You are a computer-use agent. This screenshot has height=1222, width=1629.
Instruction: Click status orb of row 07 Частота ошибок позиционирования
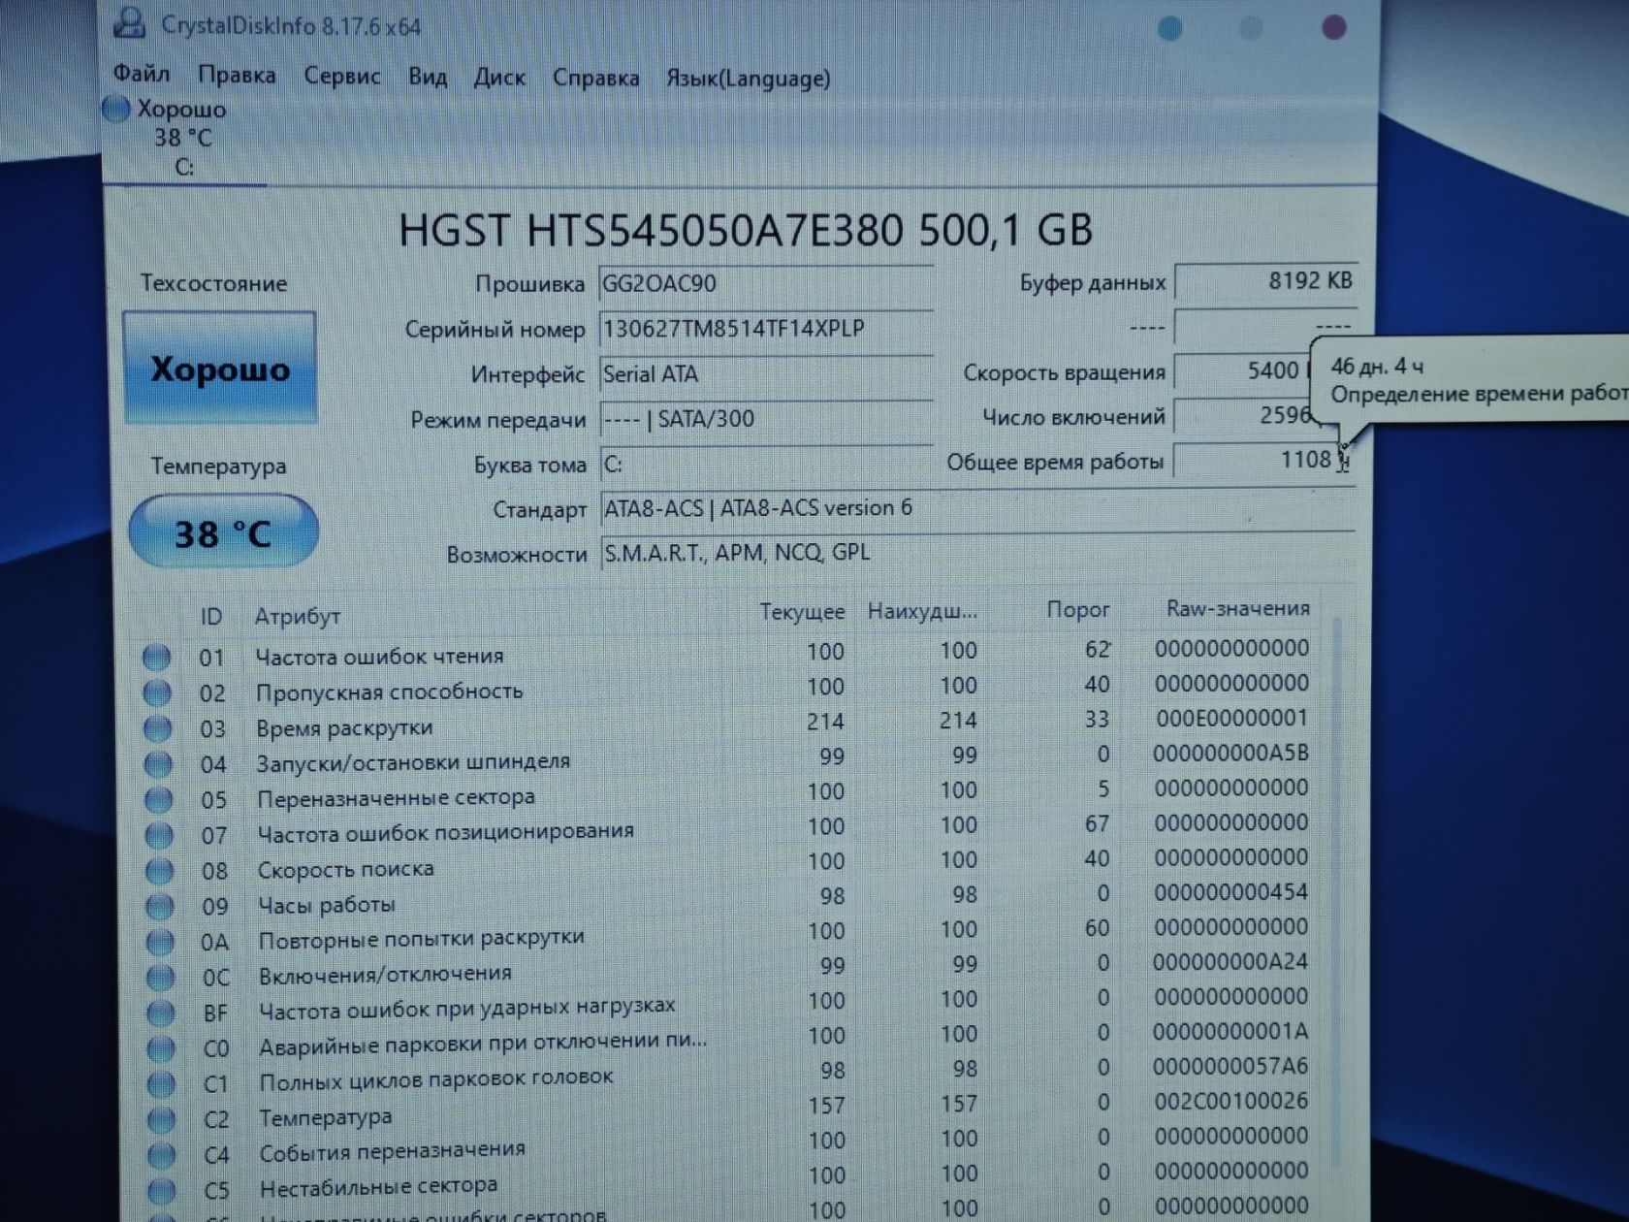point(159,835)
